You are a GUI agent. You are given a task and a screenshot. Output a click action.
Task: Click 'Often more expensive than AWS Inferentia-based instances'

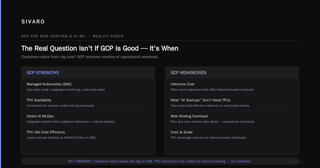coord(212,90)
